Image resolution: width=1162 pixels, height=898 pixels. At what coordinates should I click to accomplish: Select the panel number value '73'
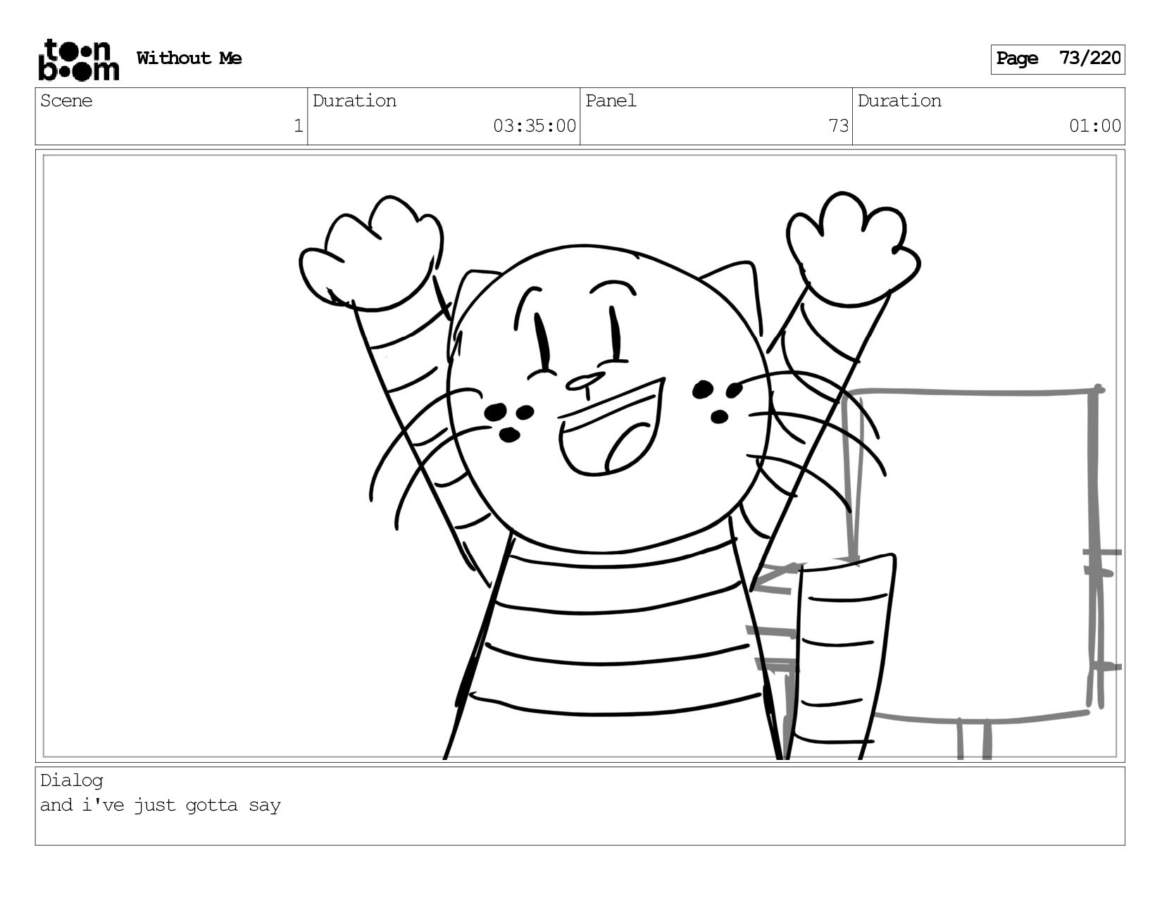838,126
